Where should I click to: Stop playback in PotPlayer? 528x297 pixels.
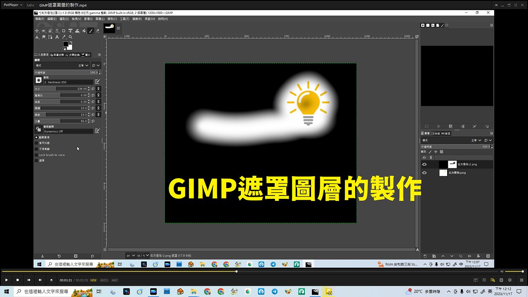pyautogui.click(x=17, y=280)
